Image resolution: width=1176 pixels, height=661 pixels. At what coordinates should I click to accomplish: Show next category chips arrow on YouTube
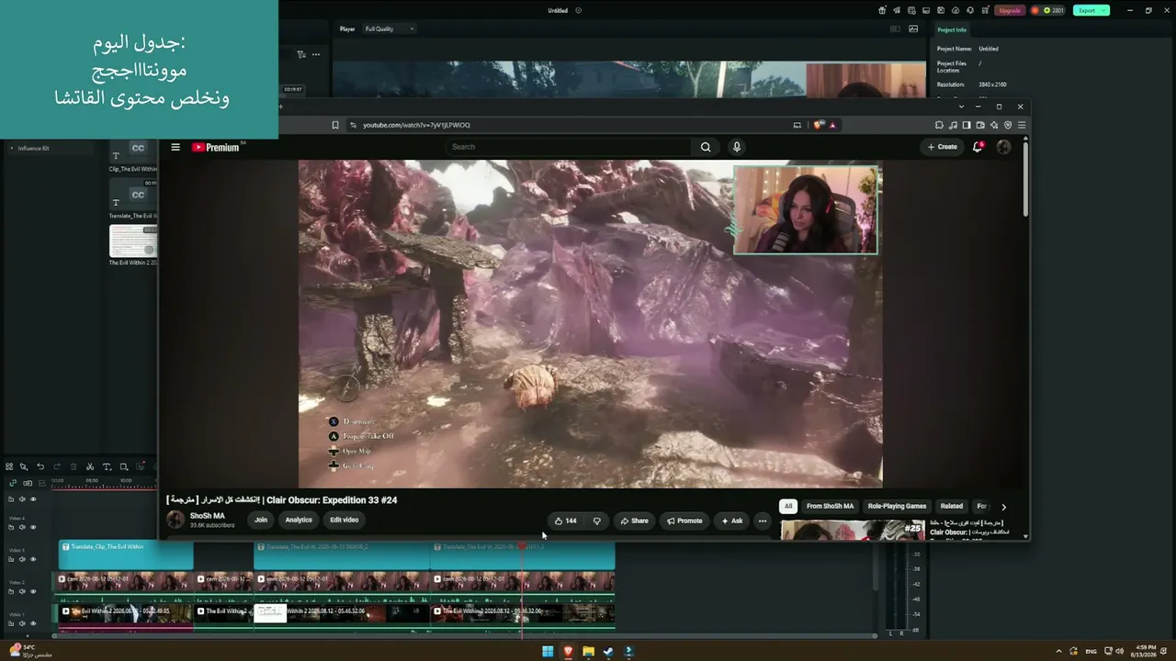tap(1003, 507)
